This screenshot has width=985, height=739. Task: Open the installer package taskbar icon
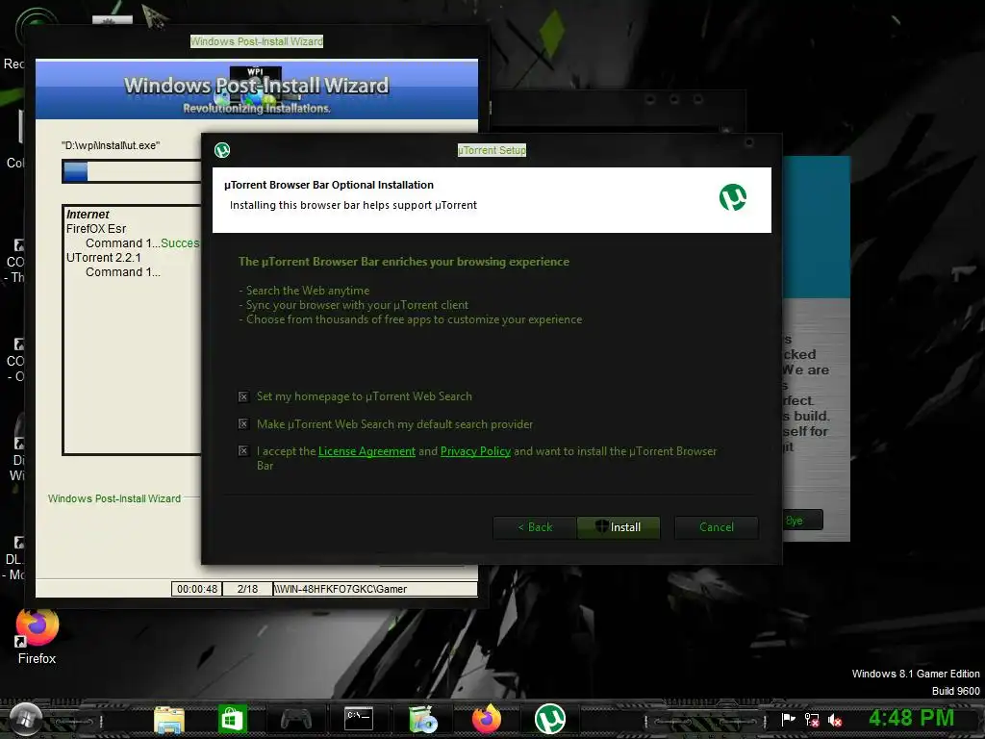click(423, 720)
